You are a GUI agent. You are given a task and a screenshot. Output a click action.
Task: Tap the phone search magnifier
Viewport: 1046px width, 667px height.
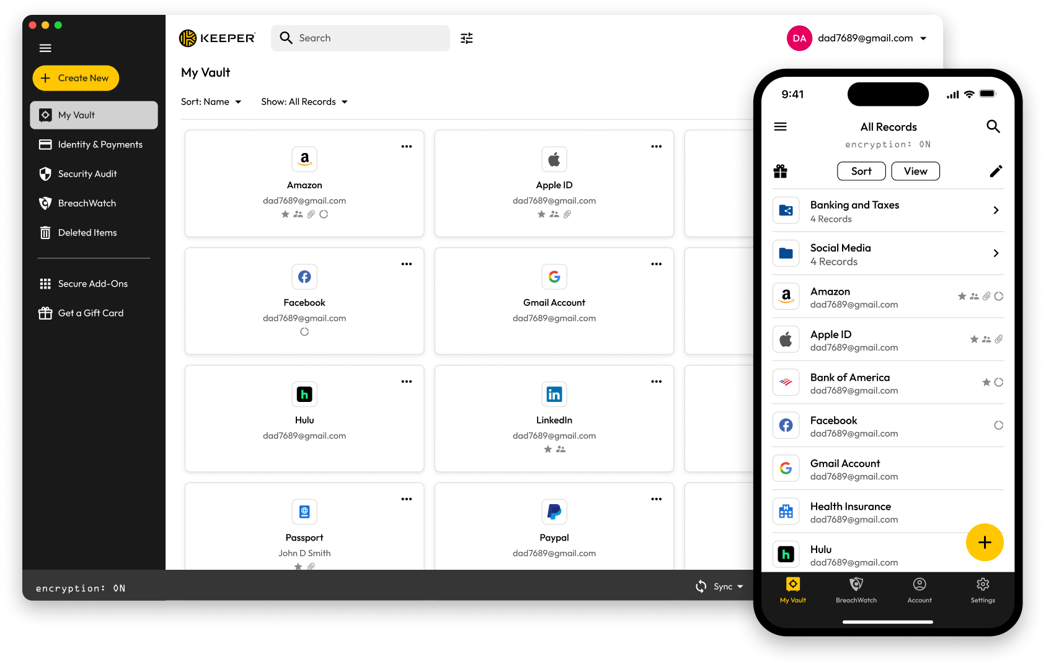[993, 127]
